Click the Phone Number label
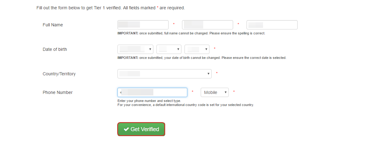Viewport: 374px width, 146px height. 58,92
